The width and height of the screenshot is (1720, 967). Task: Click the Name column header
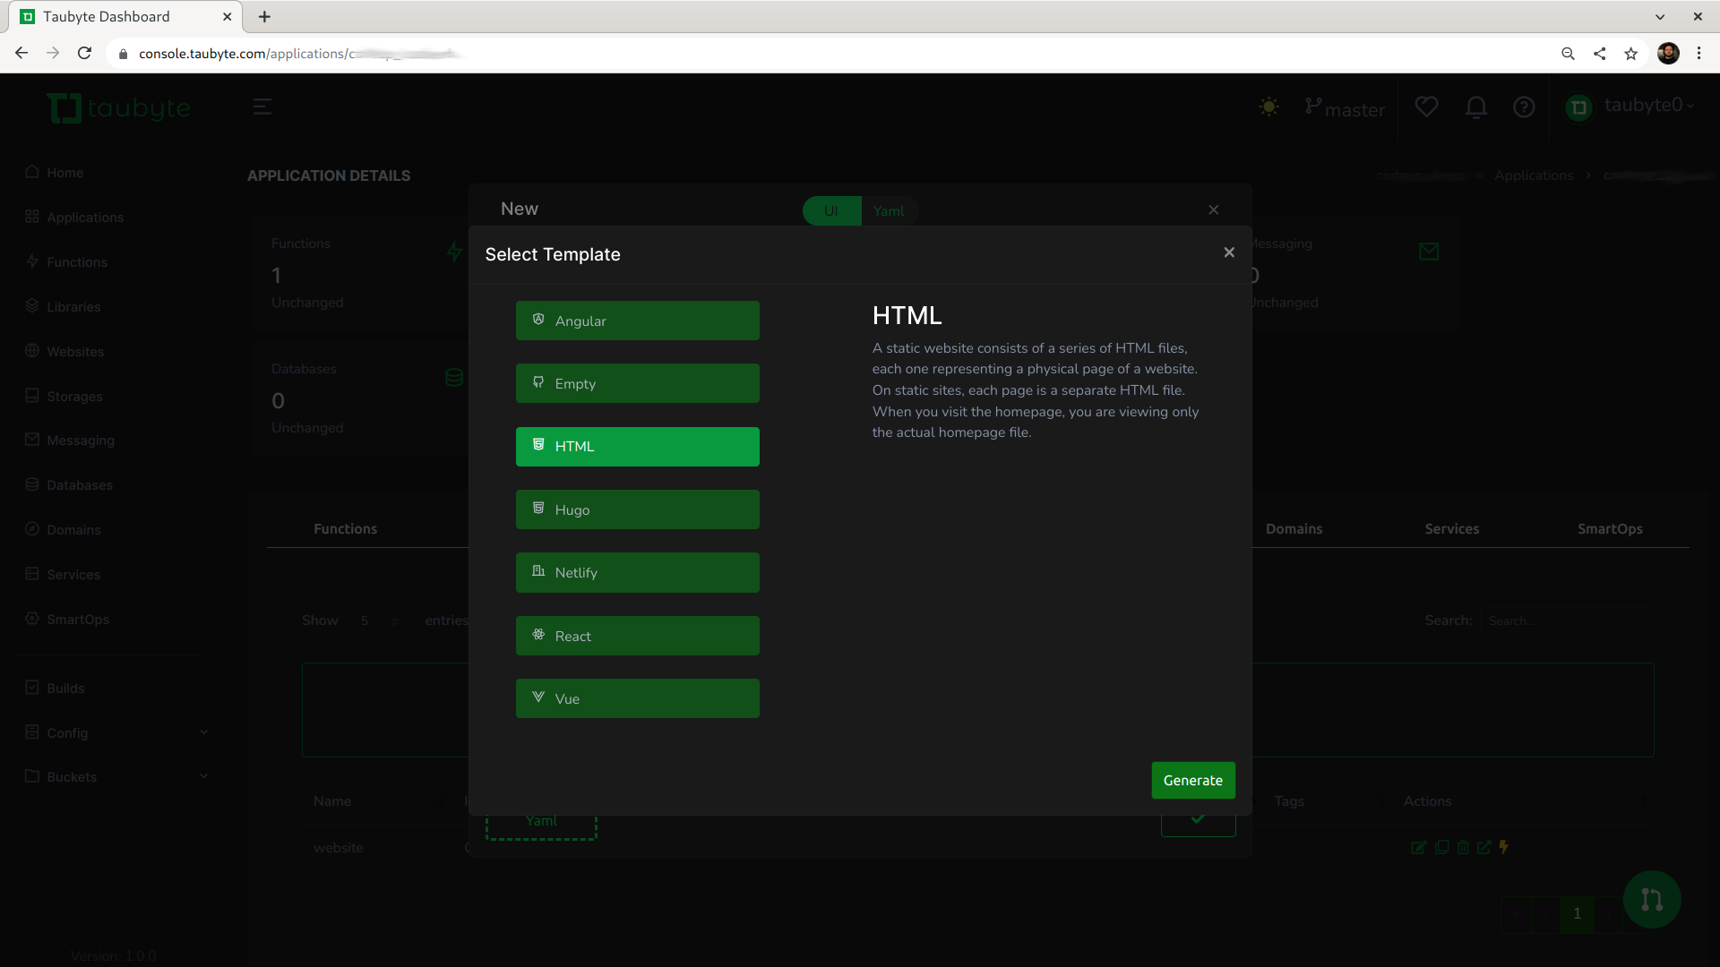332,800
